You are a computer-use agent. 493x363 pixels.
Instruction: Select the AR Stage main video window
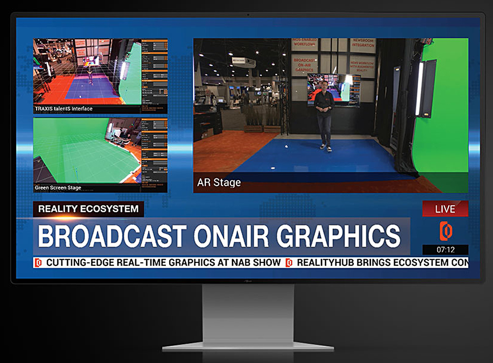point(330,115)
